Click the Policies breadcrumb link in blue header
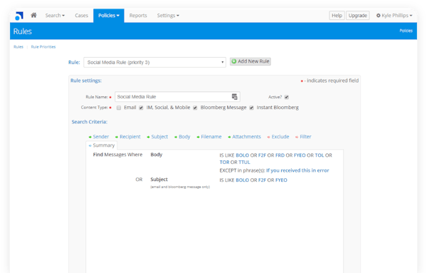427x273 pixels. coord(406,31)
